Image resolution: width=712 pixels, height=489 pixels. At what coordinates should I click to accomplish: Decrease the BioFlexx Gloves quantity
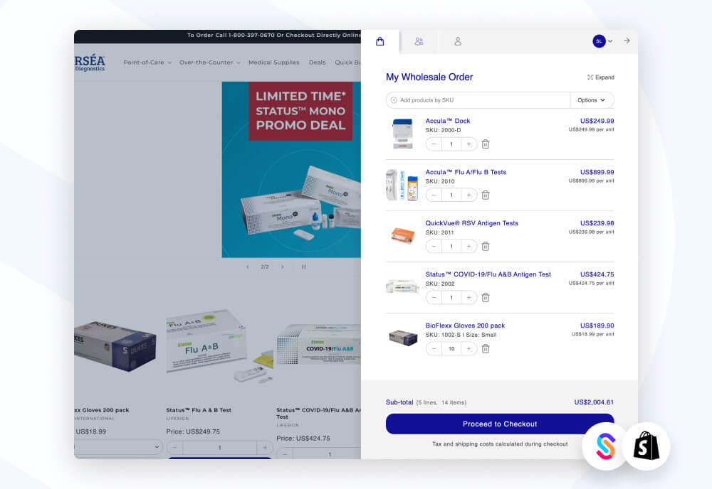pyautogui.click(x=434, y=349)
